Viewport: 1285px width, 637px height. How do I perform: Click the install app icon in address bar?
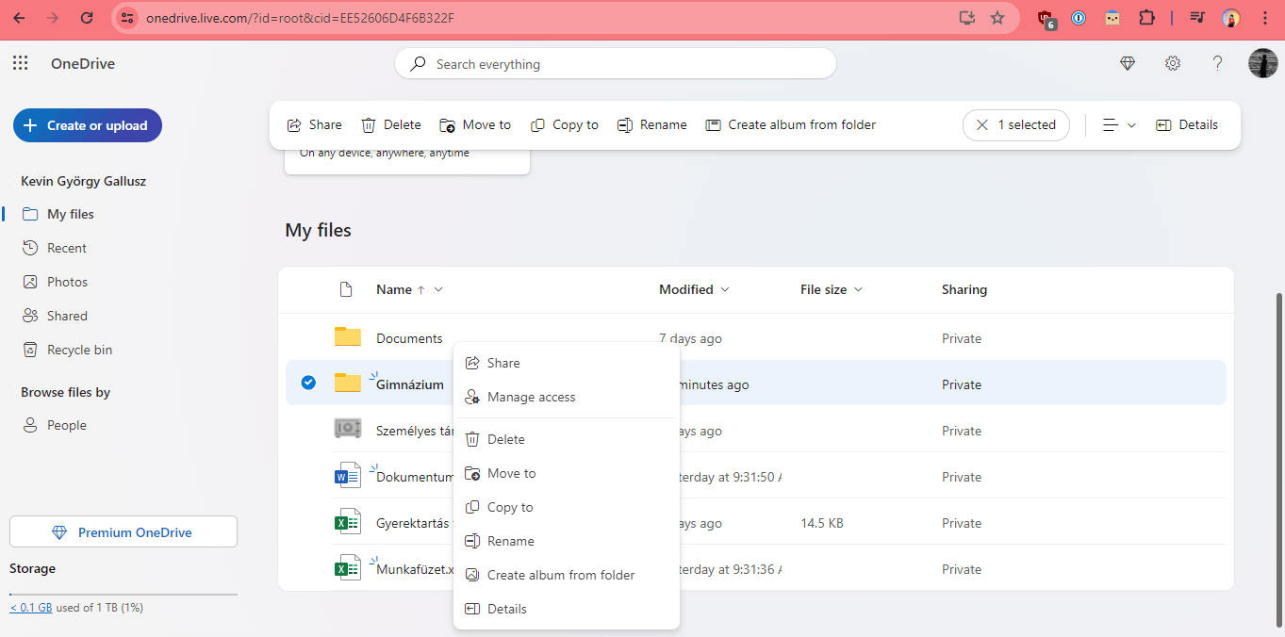966,18
